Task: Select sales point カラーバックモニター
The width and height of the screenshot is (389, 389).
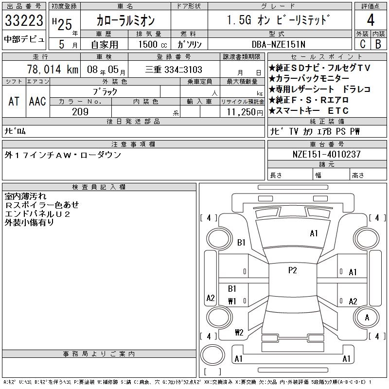Action: pos(309,78)
